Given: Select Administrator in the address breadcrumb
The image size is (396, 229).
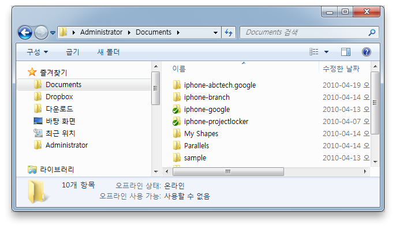Looking at the screenshot, I should coord(101,32).
